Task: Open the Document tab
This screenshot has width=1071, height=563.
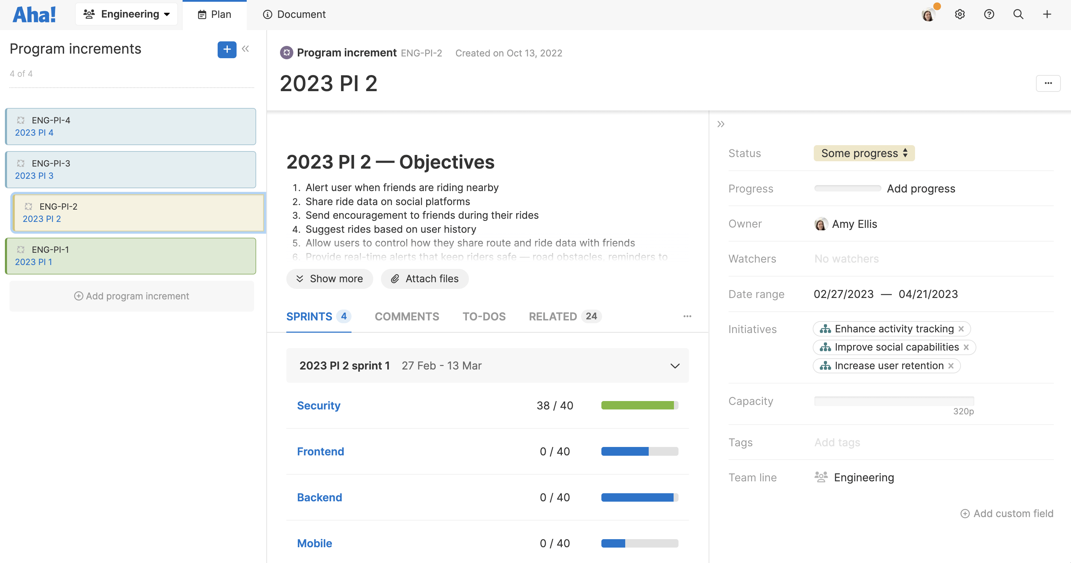Action: tap(294, 15)
